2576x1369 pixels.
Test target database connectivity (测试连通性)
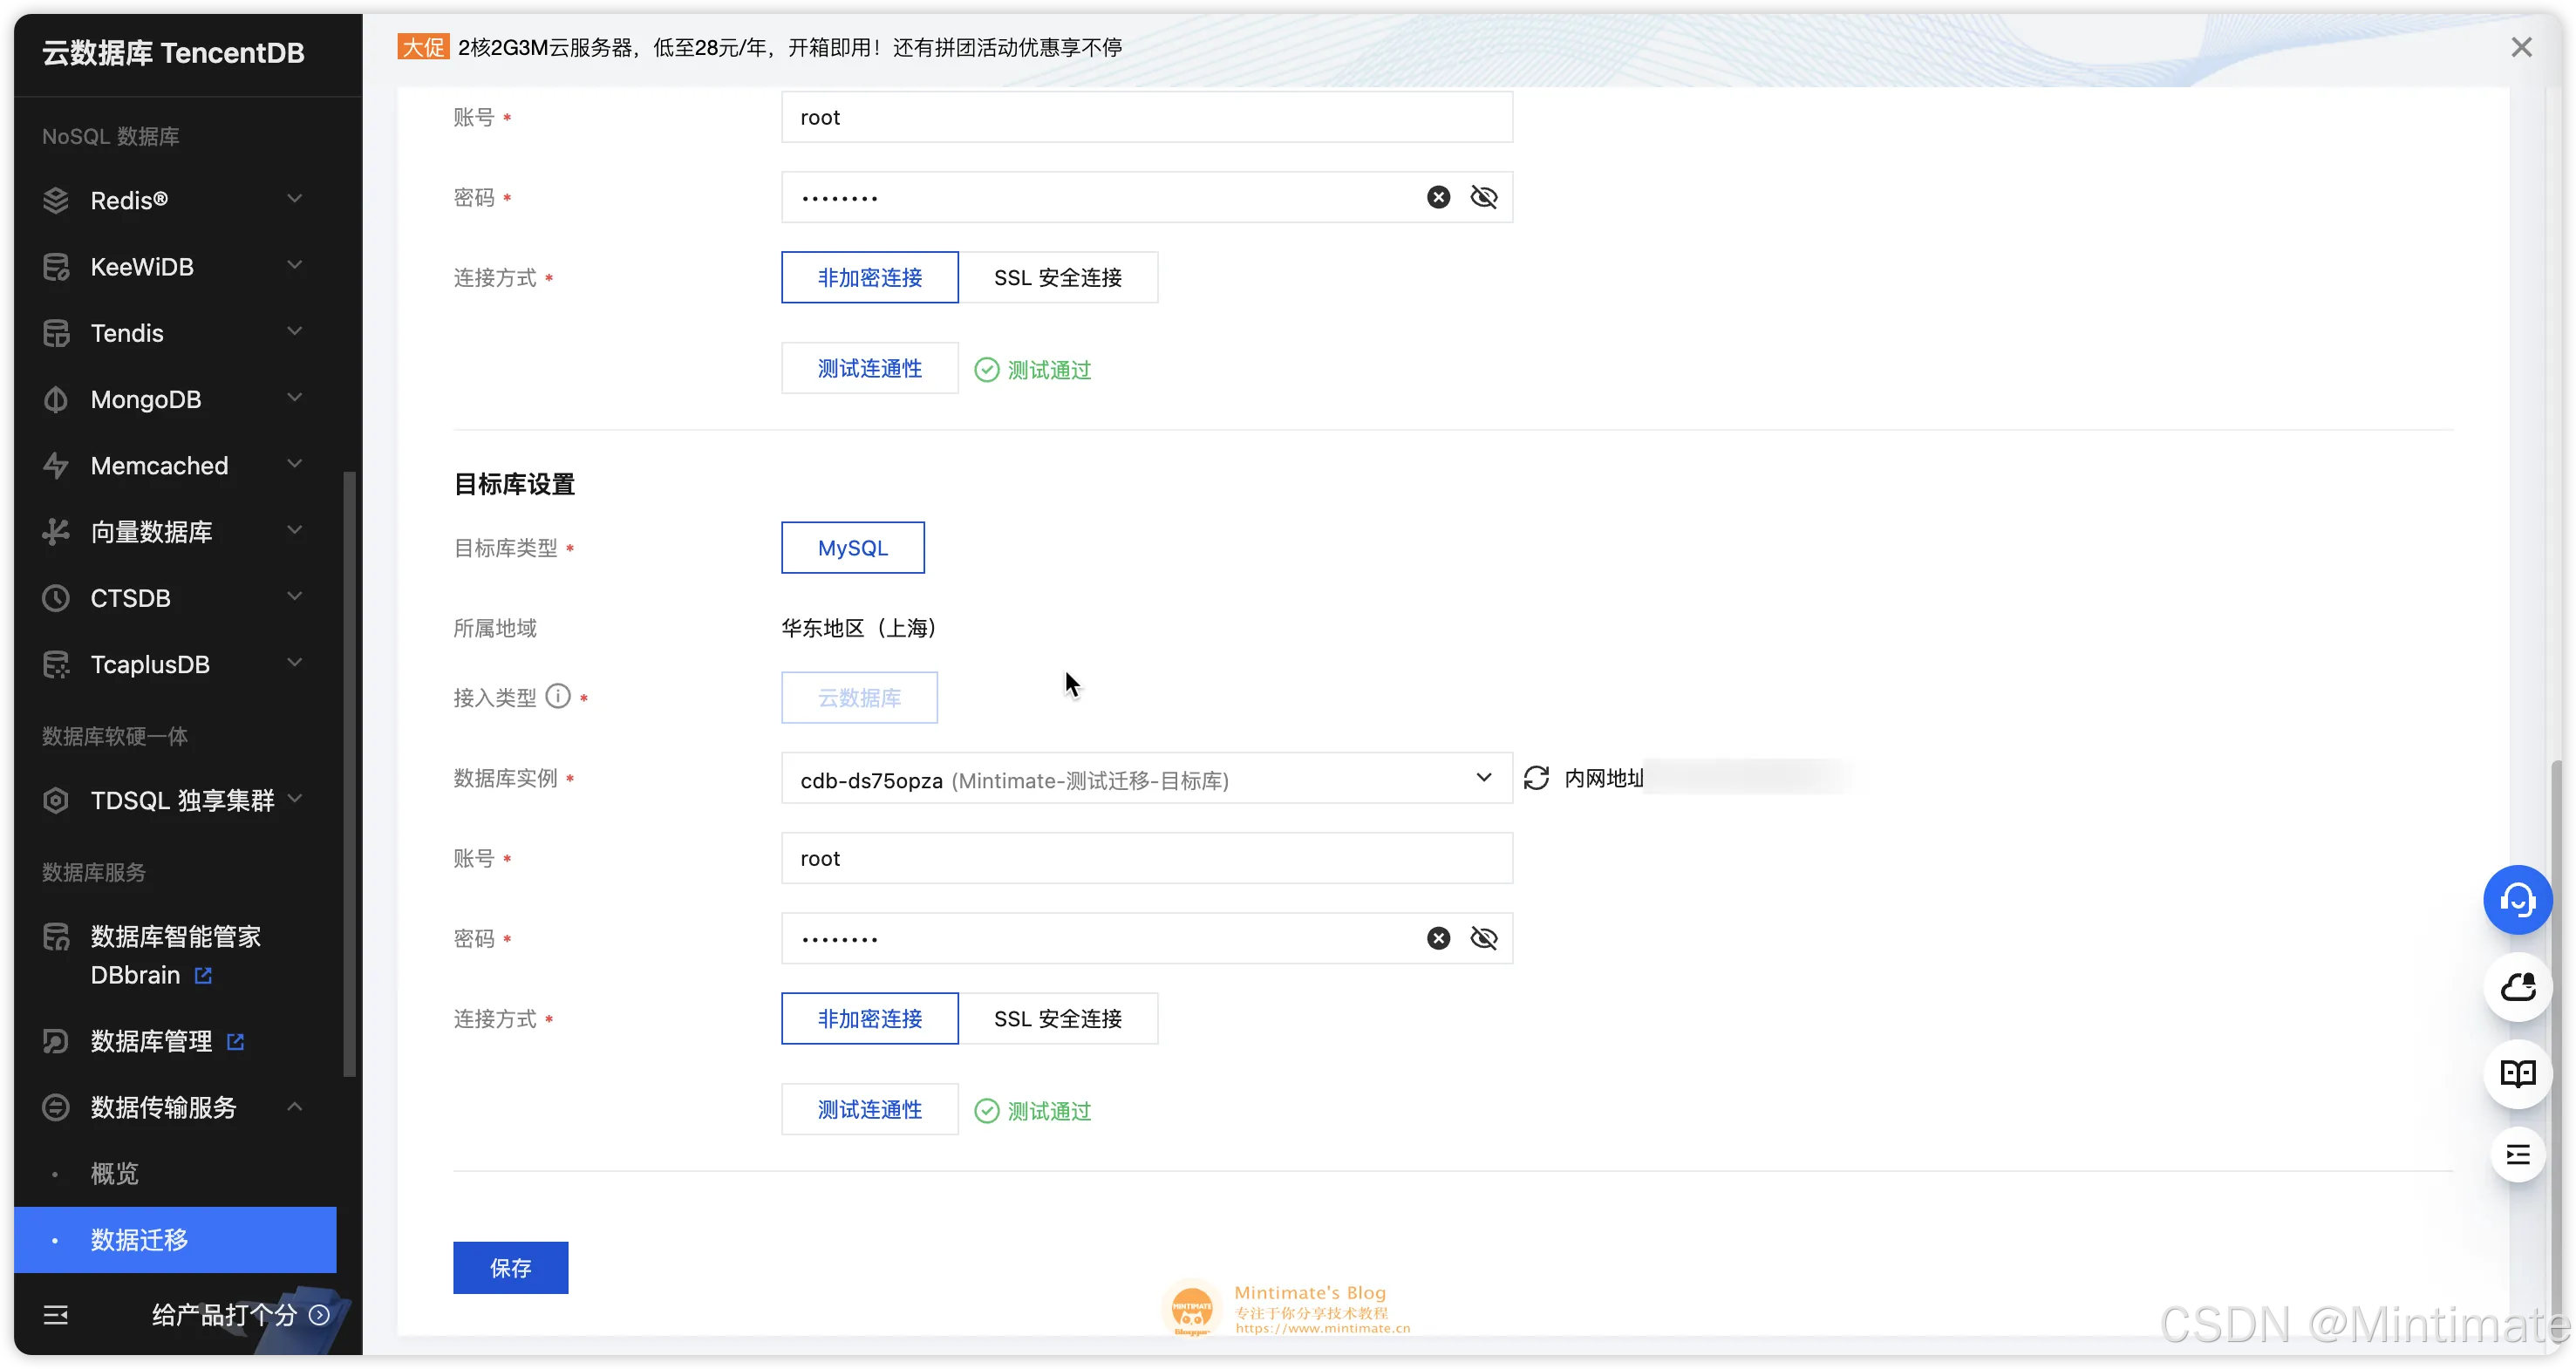click(x=869, y=1109)
